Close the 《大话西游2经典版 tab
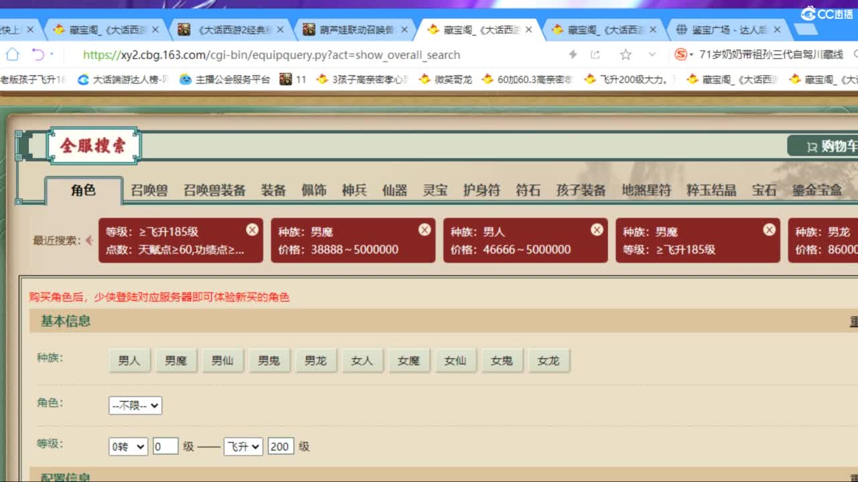Viewport: 858px width, 482px height. pyautogui.click(x=280, y=29)
